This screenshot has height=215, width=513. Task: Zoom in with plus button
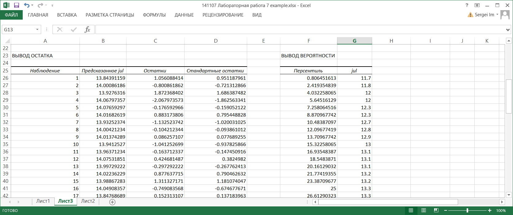pyautogui.click(x=490, y=210)
